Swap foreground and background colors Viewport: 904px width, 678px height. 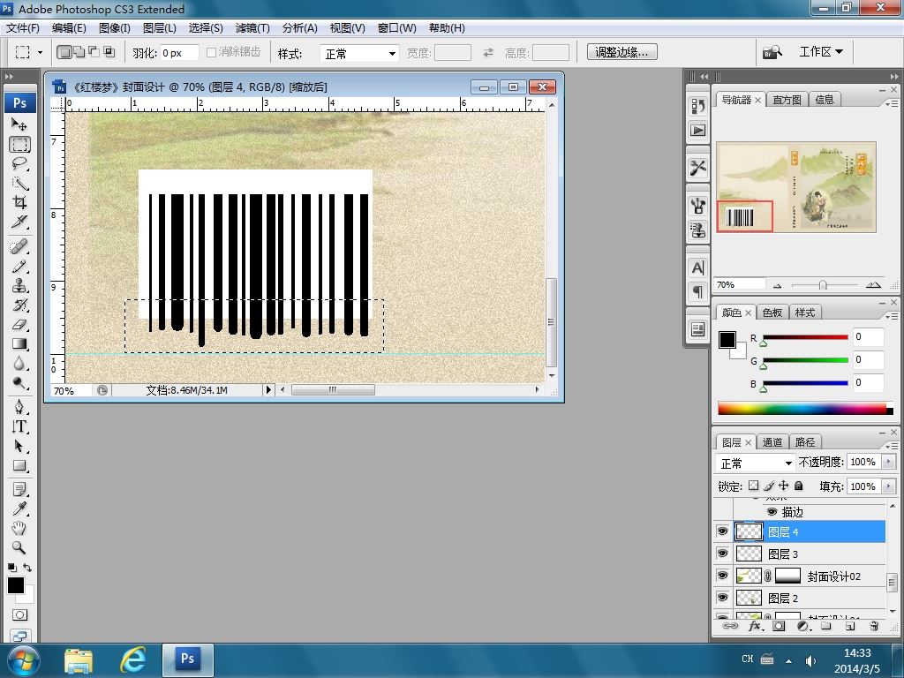pos(27,568)
